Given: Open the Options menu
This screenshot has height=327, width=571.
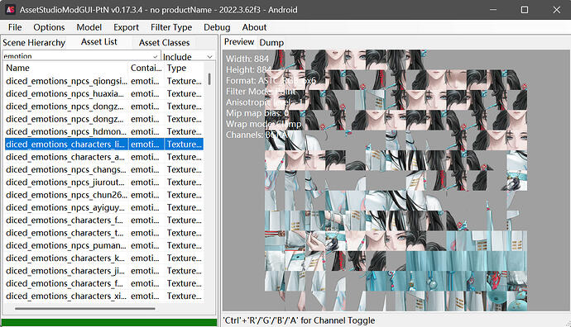Looking at the screenshot, I should click(49, 27).
